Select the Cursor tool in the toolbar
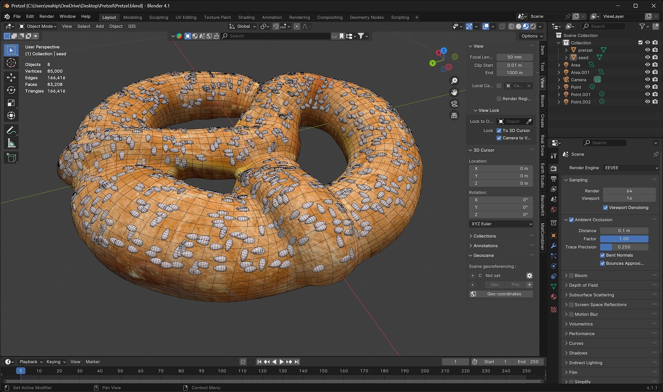The height and width of the screenshot is (392, 663). click(11, 63)
